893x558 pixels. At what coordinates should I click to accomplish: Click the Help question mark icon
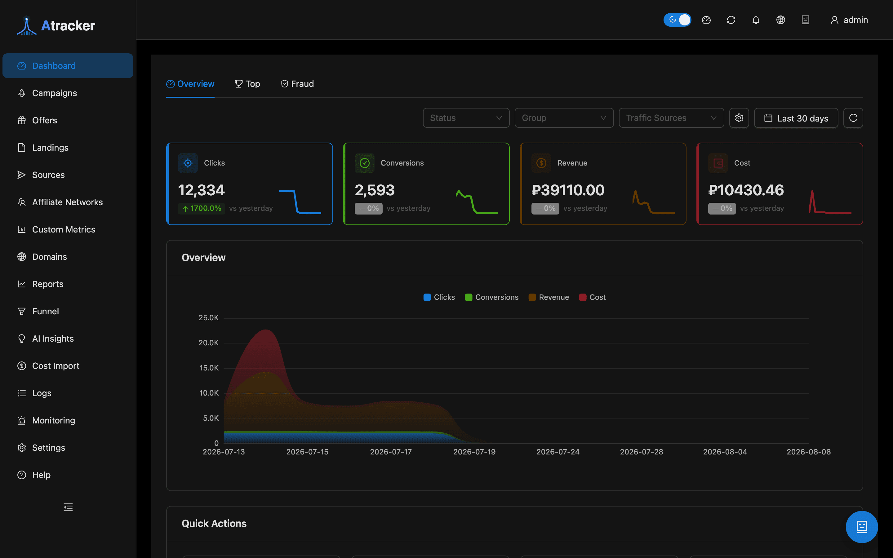pos(22,475)
